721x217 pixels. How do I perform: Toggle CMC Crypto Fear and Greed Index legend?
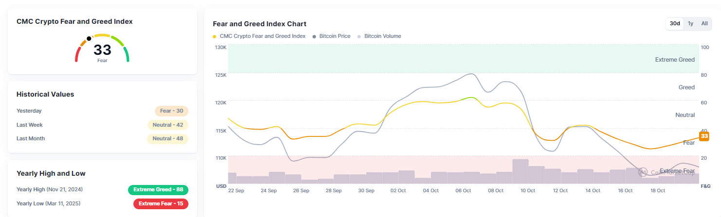[x=262, y=36]
